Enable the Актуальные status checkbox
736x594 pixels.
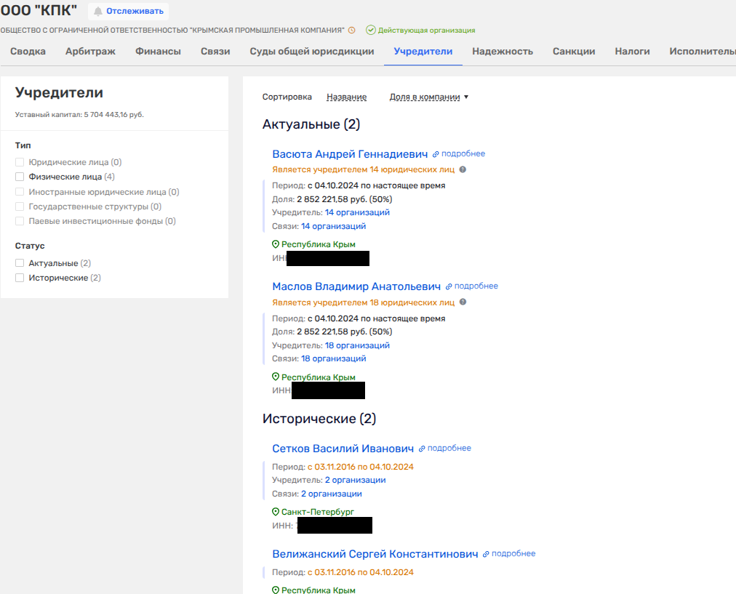[20, 263]
